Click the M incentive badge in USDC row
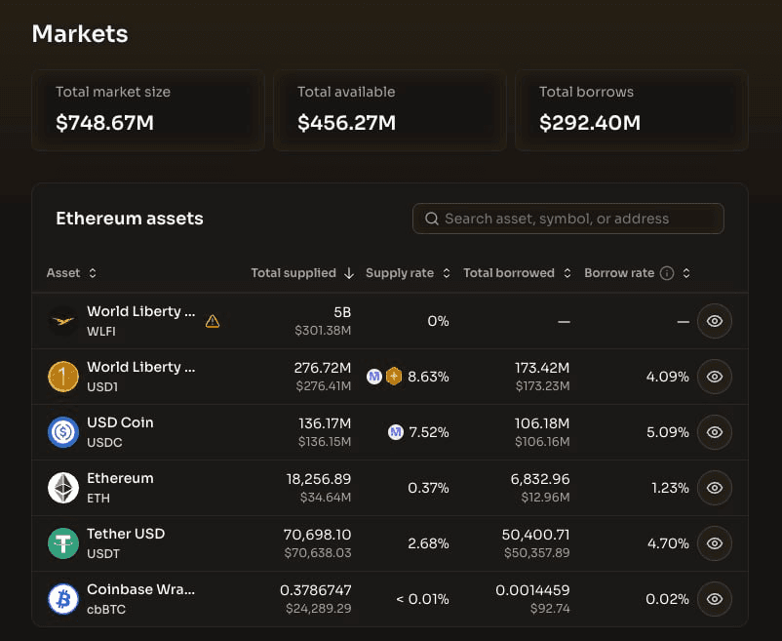 click(x=396, y=432)
